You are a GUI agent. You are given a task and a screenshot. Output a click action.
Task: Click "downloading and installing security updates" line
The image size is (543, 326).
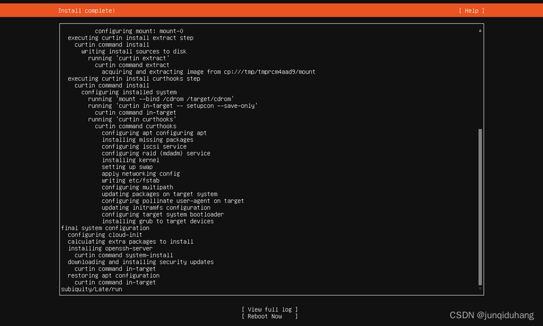[x=140, y=262]
